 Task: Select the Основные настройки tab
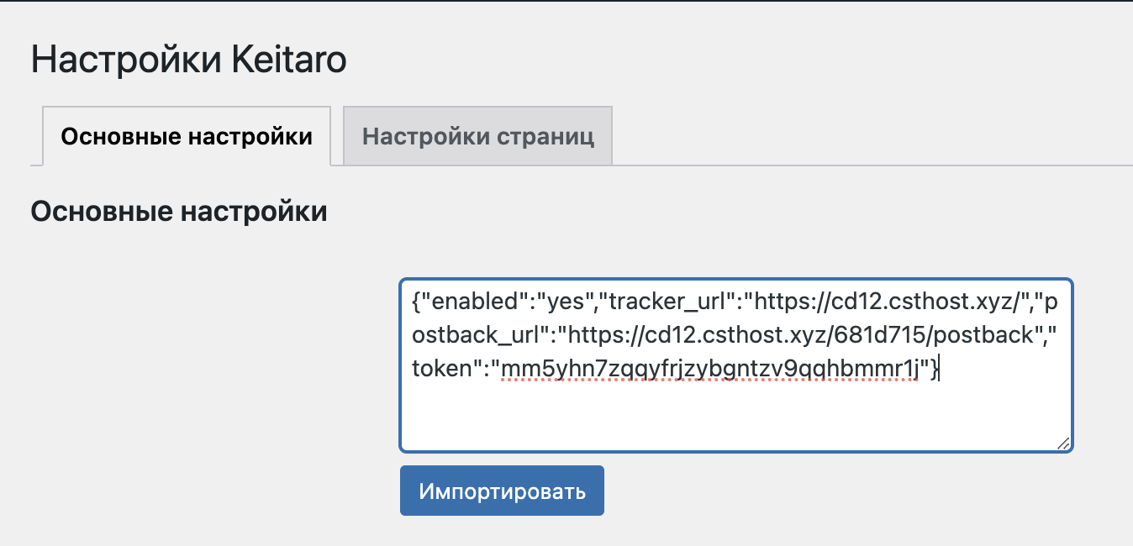pyautogui.click(x=187, y=136)
